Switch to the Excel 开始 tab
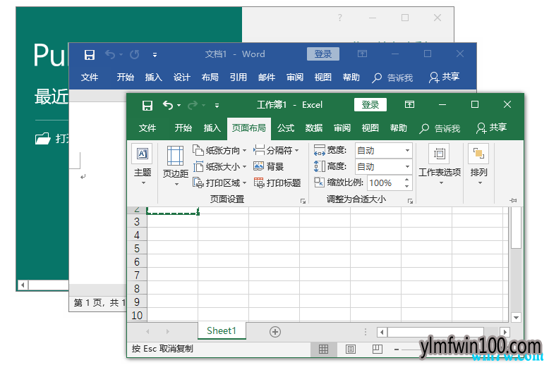This screenshot has width=549, height=365. pyautogui.click(x=183, y=128)
